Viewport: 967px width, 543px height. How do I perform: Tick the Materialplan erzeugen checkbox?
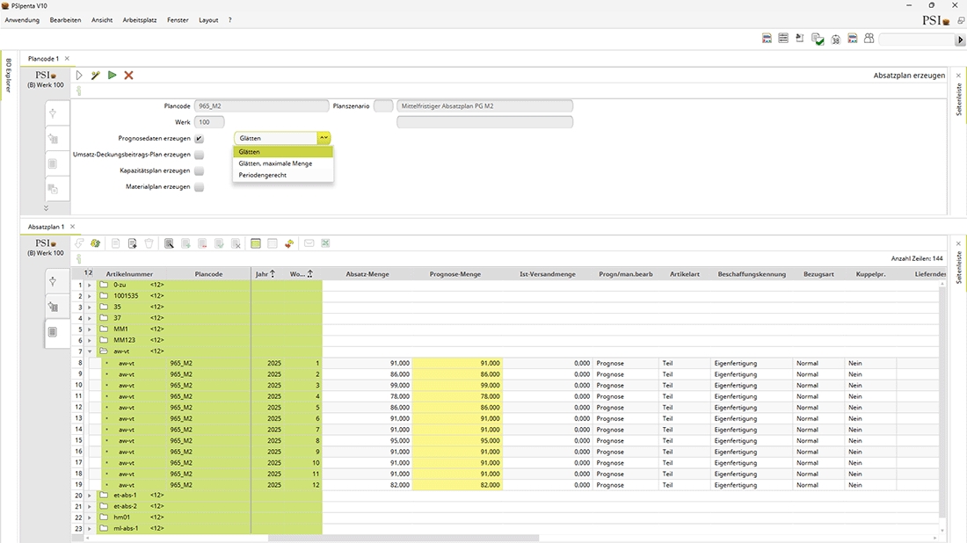pyautogui.click(x=200, y=187)
